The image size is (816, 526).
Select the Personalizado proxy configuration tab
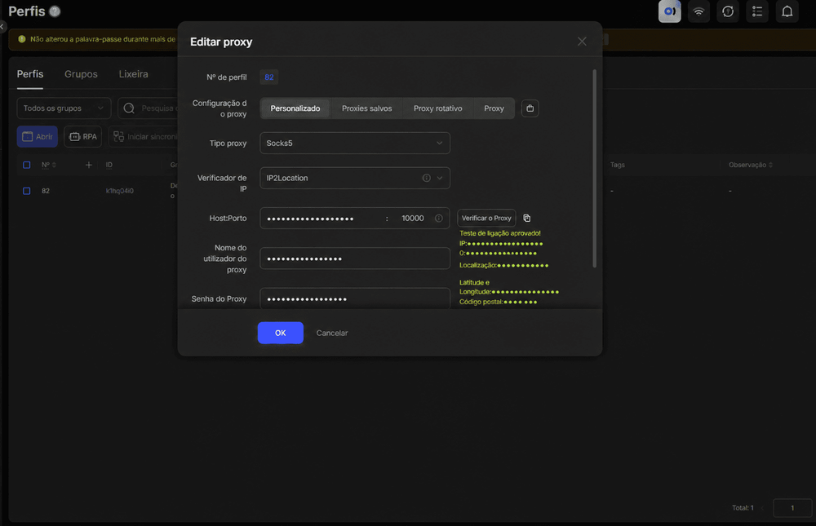[295, 108]
